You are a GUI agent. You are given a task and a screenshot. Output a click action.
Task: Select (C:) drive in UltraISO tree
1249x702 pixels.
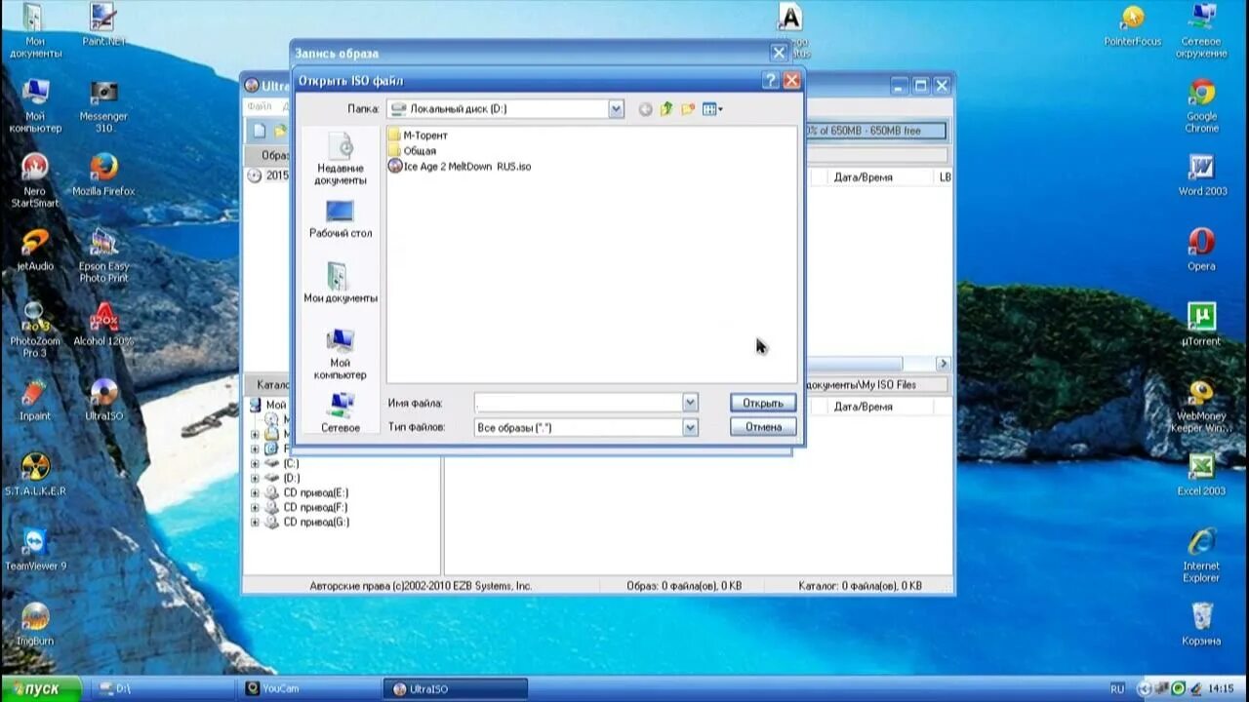pyautogui.click(x=291, y=464)
